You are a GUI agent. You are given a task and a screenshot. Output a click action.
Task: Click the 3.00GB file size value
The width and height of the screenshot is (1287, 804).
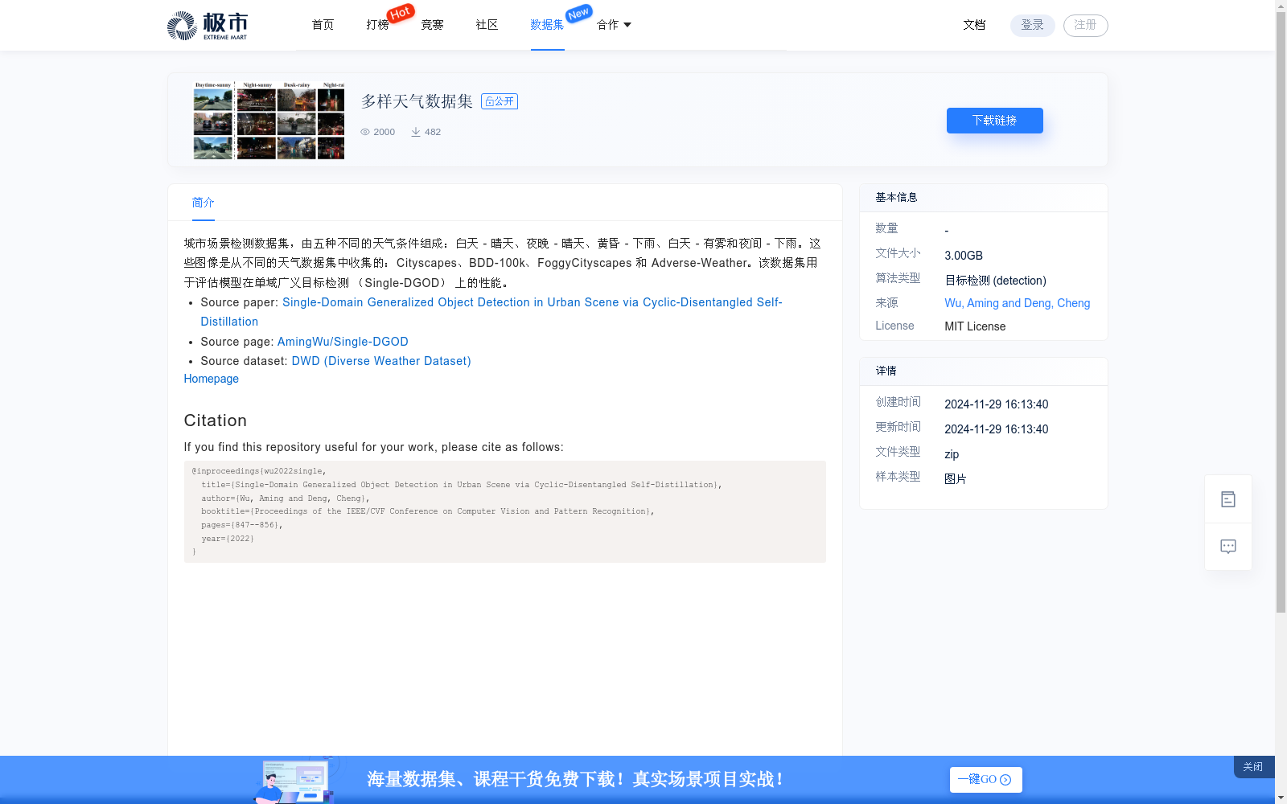(x=964, y=256)
